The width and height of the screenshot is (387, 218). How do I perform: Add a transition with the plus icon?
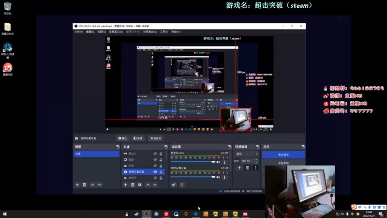coord(239,168)
